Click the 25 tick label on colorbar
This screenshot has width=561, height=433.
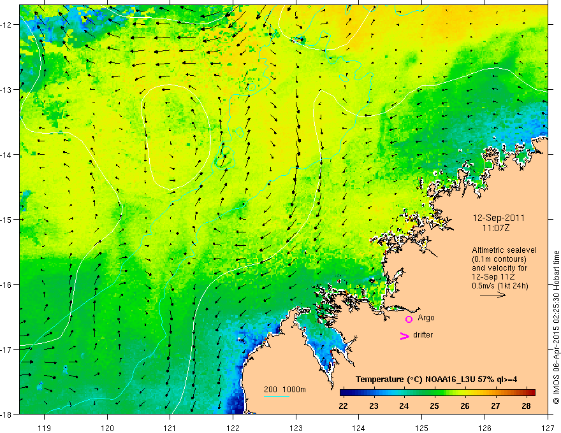pyautogui.click(x=434, y=406)
